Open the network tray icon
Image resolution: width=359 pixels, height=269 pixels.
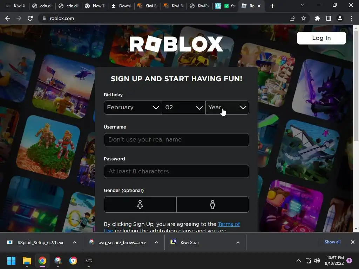pyautogui.click(x=308, y=261)
